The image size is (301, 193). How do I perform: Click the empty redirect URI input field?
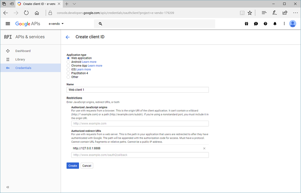click(x=140, y=155)
